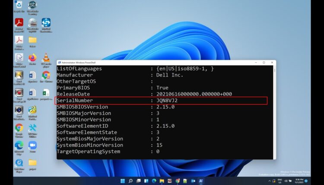The height and width of the screenshot is (185, 324).
Task: Switch to Edge on the taskbar
Action: (154, 181)
